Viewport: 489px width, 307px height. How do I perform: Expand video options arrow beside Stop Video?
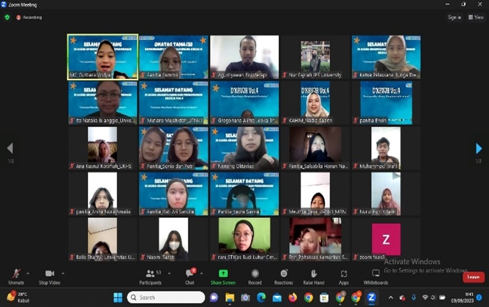[x=63, y=273]
